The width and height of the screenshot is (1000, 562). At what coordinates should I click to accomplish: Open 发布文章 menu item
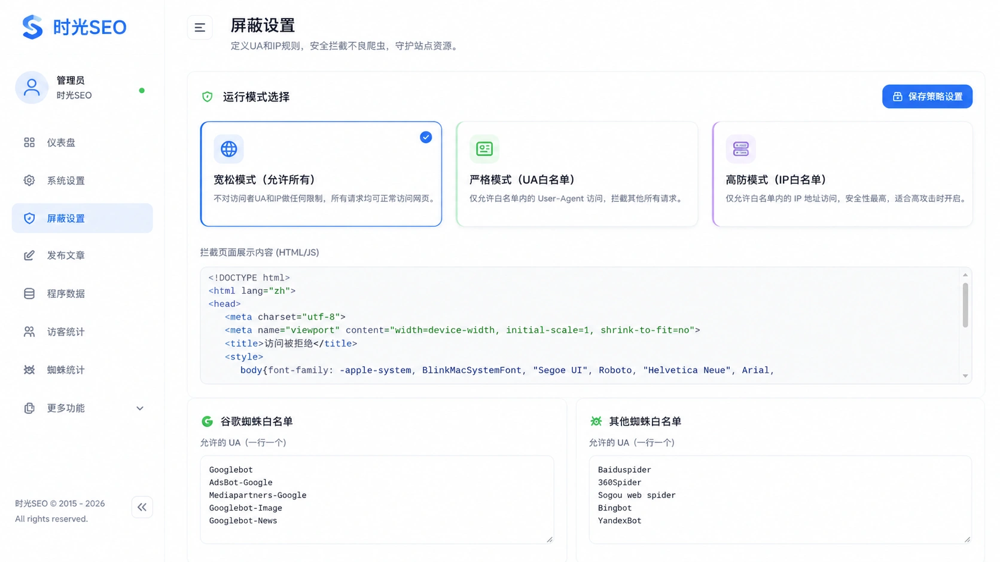[x=83, y=256]
